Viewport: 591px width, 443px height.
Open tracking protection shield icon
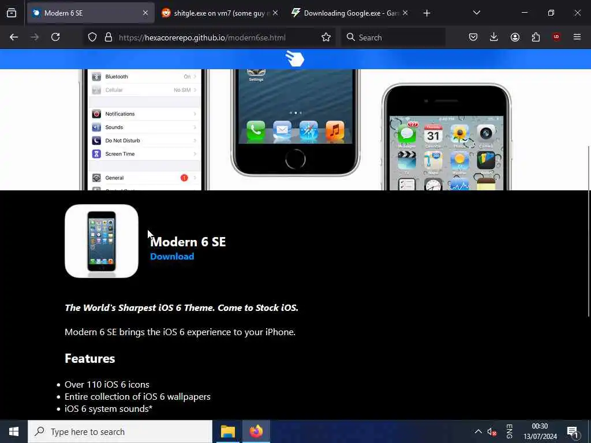[x=92, y=37]
